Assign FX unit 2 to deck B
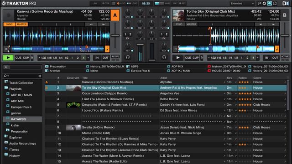The height and width of the screenshot is (164, 292). pos(167,35)
